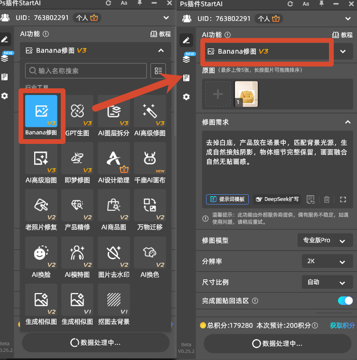Click the edit pencil icon in left panel sidebar
The width and height of the screenshot is (357, 360).
[x=5, y=39]
